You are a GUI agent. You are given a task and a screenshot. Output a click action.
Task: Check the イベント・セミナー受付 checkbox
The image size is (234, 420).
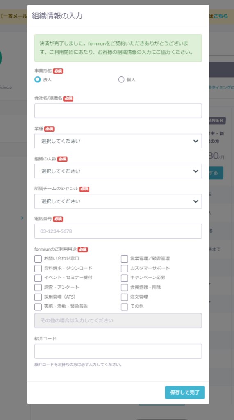(x=38, y=278)
